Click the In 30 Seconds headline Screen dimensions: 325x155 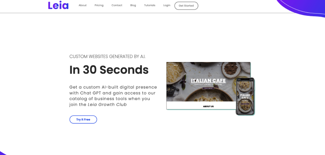coord(109,70)
